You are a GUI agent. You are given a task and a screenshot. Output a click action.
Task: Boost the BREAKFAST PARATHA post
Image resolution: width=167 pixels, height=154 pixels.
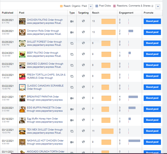[x=152, y=98]
